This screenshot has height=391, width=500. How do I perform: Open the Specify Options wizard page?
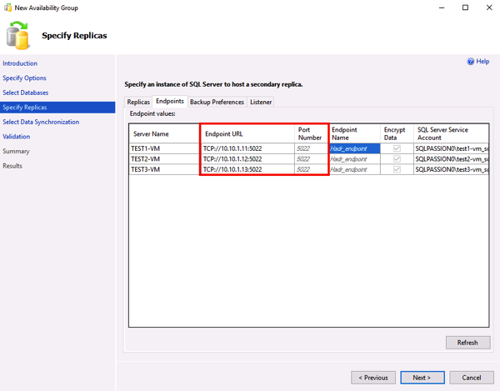(24, 78)
